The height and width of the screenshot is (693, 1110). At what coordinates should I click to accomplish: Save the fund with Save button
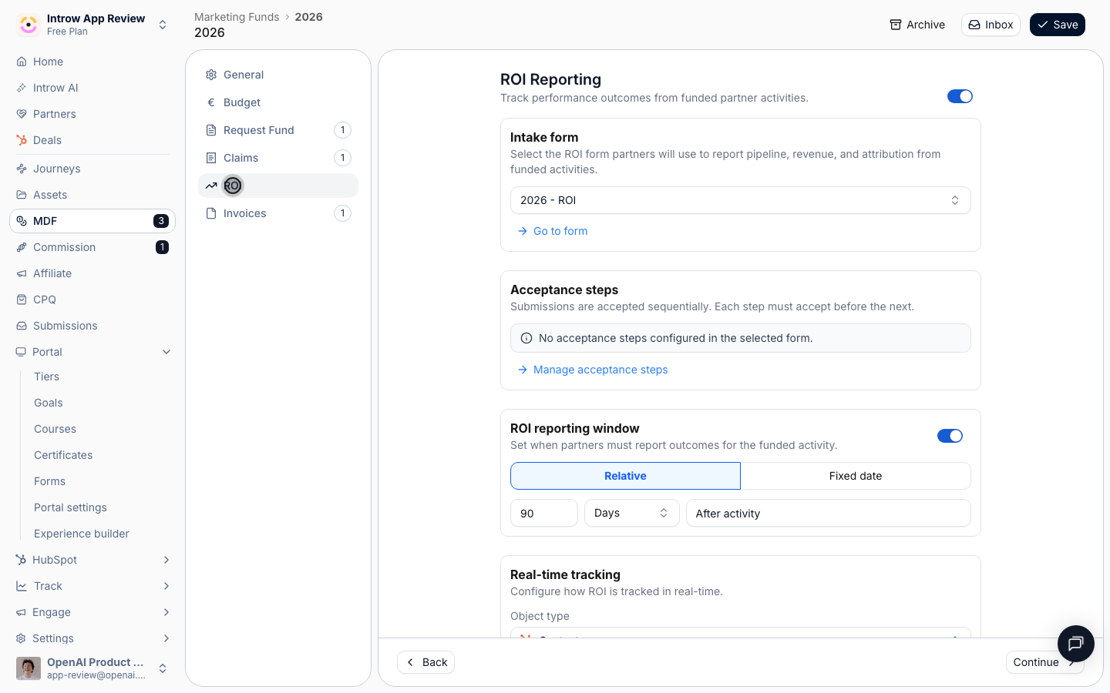pyautogui.click(x=1058, y=25)
